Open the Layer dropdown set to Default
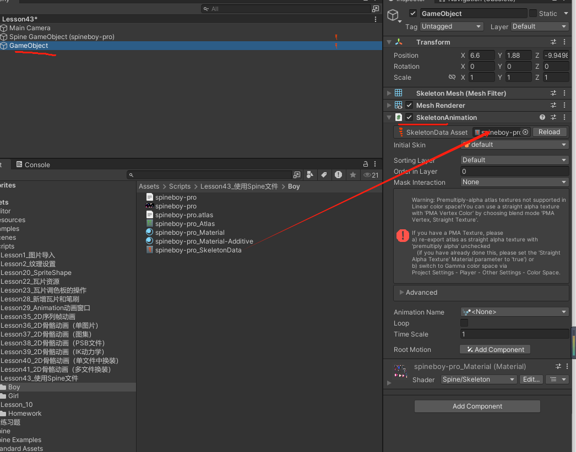The width and height of the screenshot is (576, 452). (539, 26)
